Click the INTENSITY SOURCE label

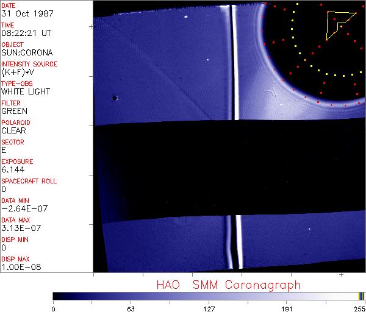pos(29,64)
